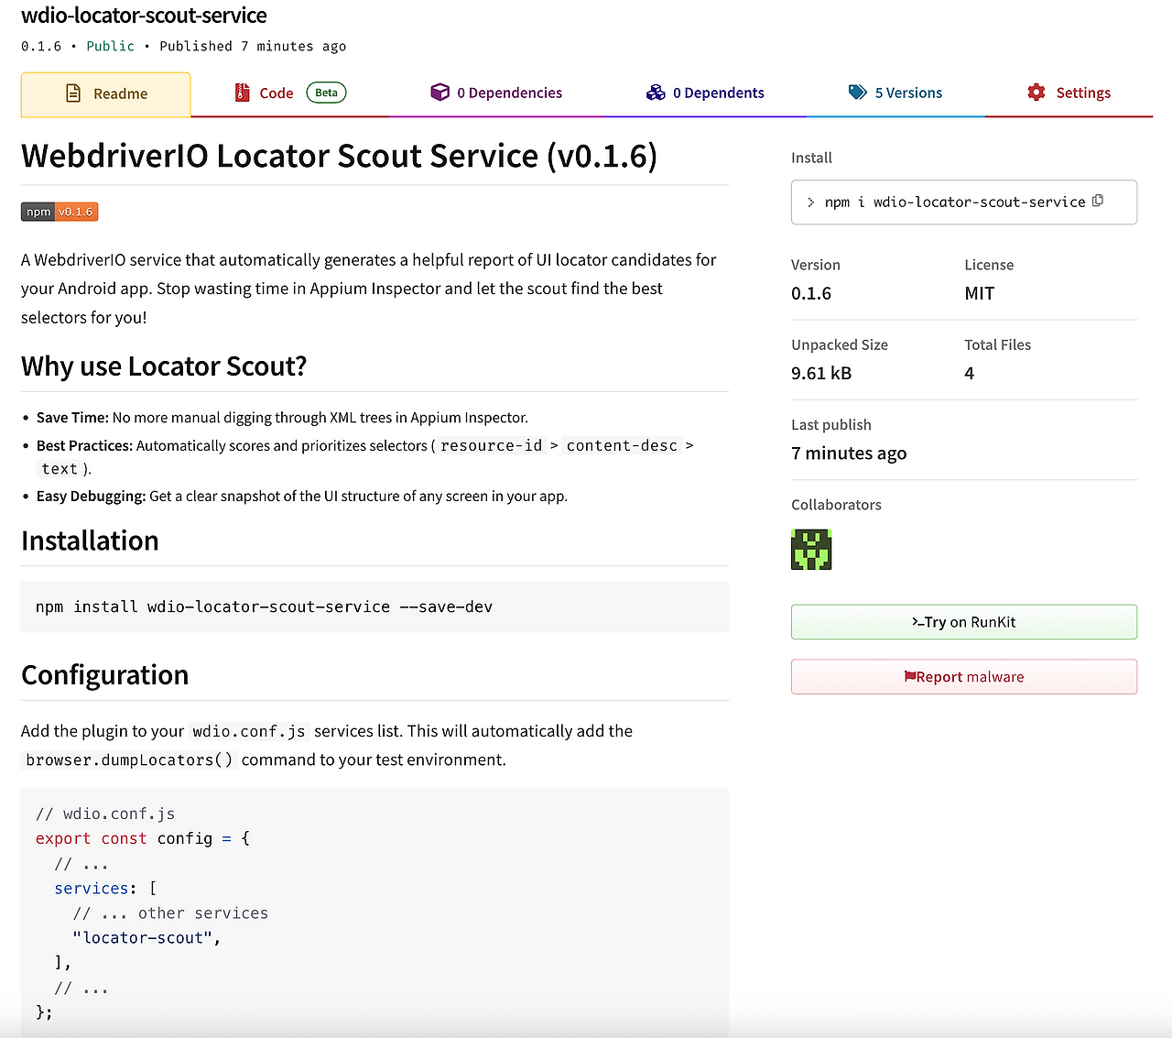Copy the npm install command icon
Screen dimensions: 1172x1038
click(x=1098, y=201)
